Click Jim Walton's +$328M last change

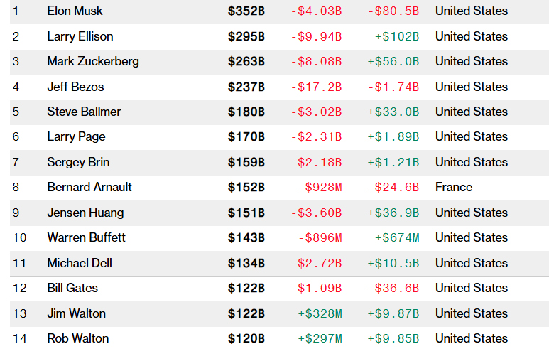[x=320, y=313]
